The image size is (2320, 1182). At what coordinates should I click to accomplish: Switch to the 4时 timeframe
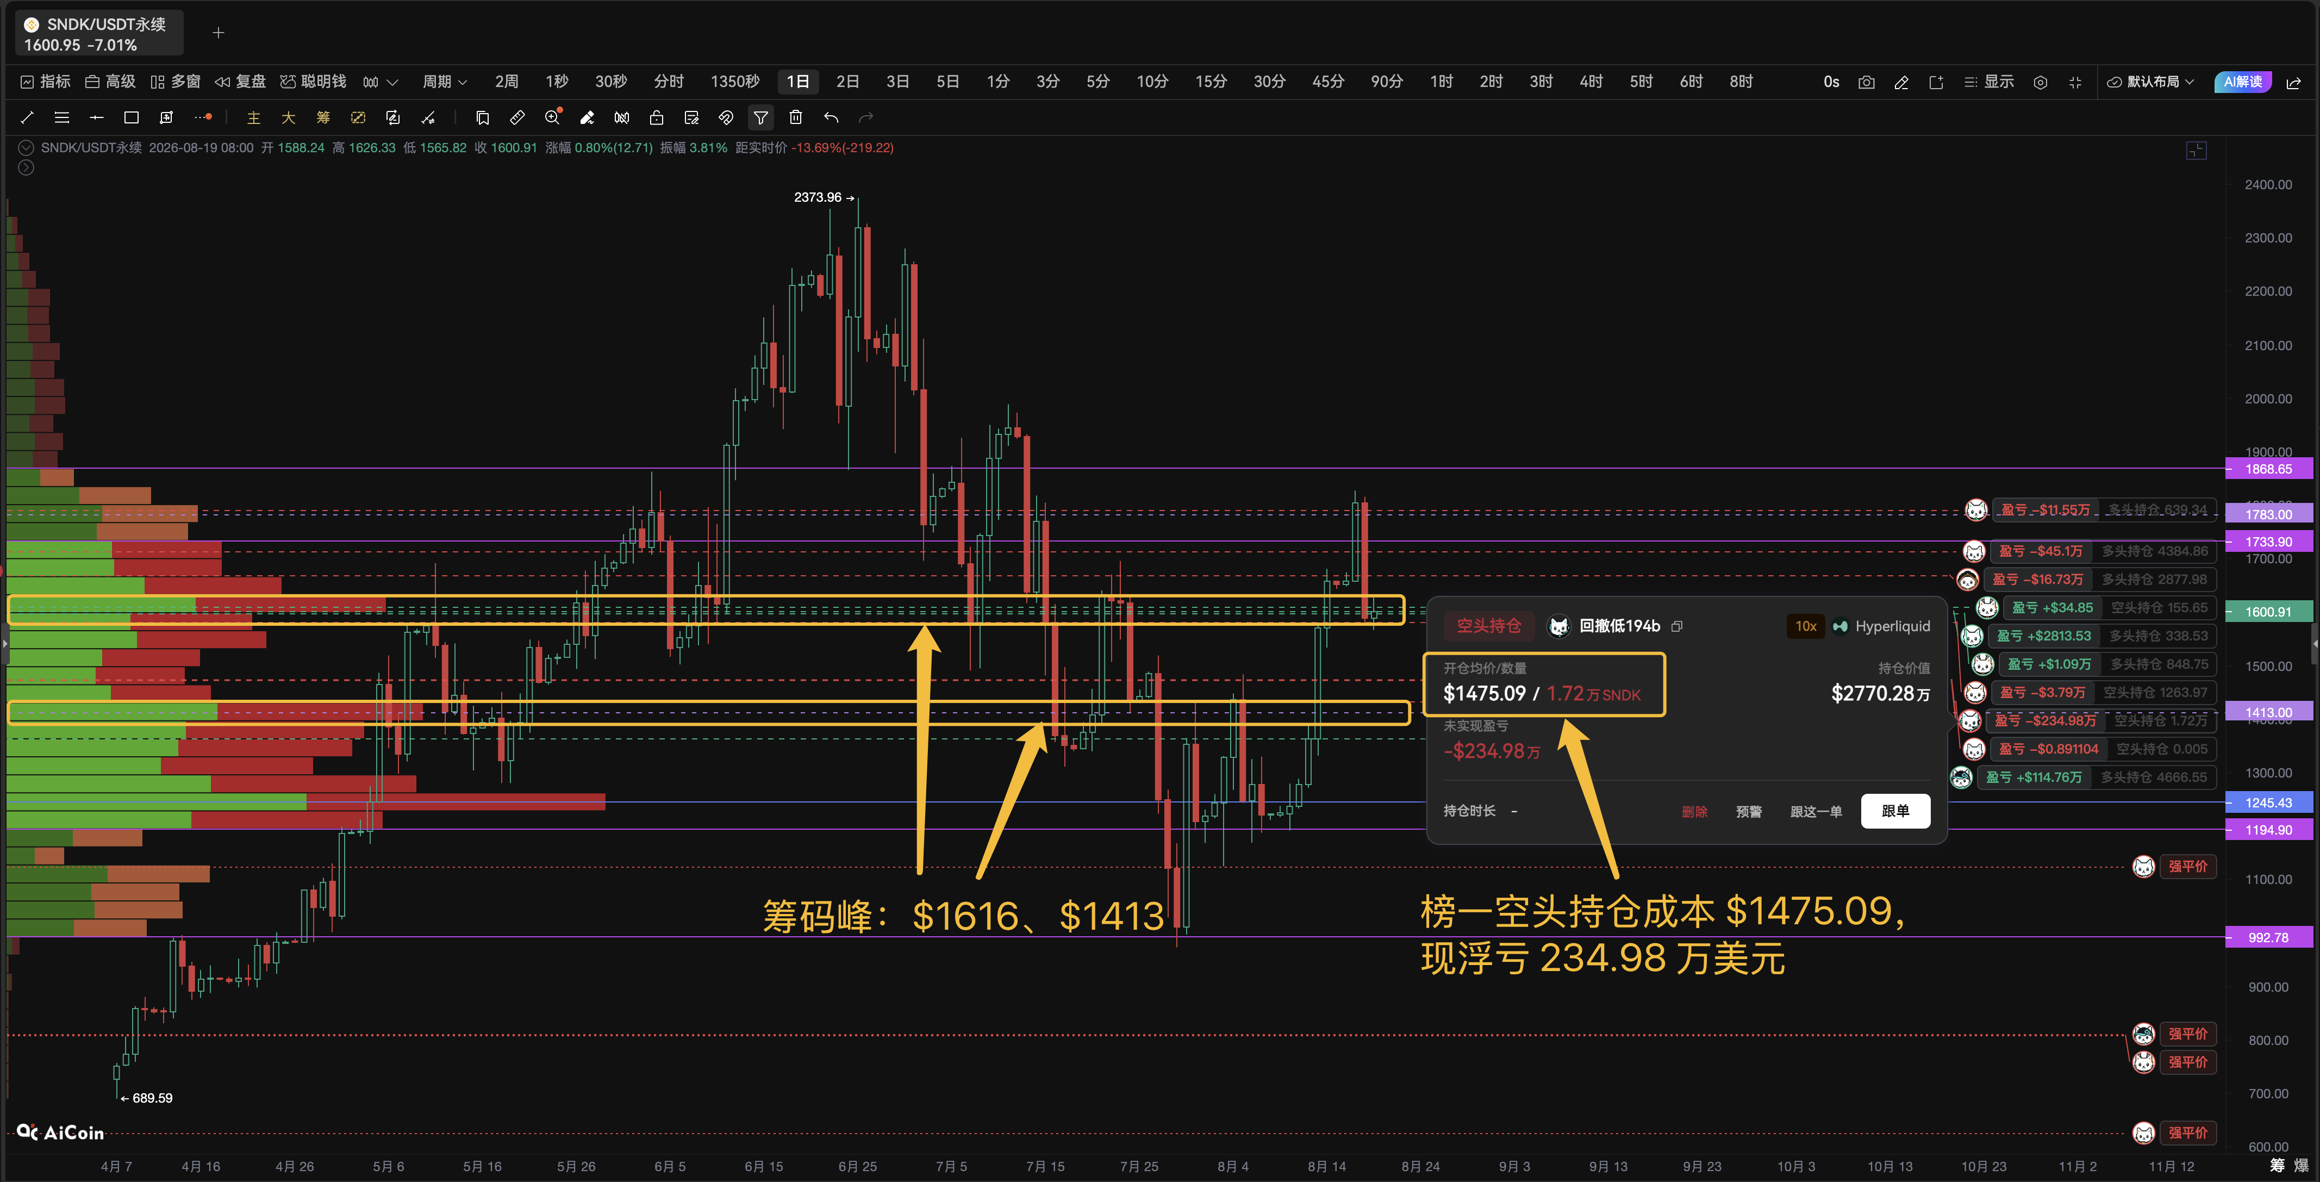click(x=1592, y=82)
